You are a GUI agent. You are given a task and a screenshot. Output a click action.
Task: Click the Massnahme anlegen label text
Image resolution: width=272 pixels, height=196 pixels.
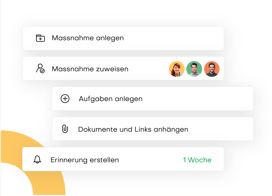pyautogui.click(x=88, y=38)
